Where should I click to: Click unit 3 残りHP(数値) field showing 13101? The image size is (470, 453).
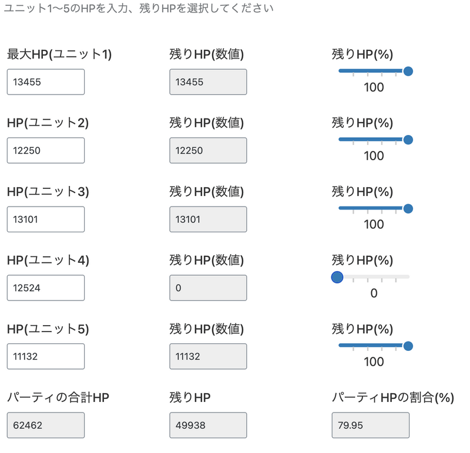pos(208,219)
